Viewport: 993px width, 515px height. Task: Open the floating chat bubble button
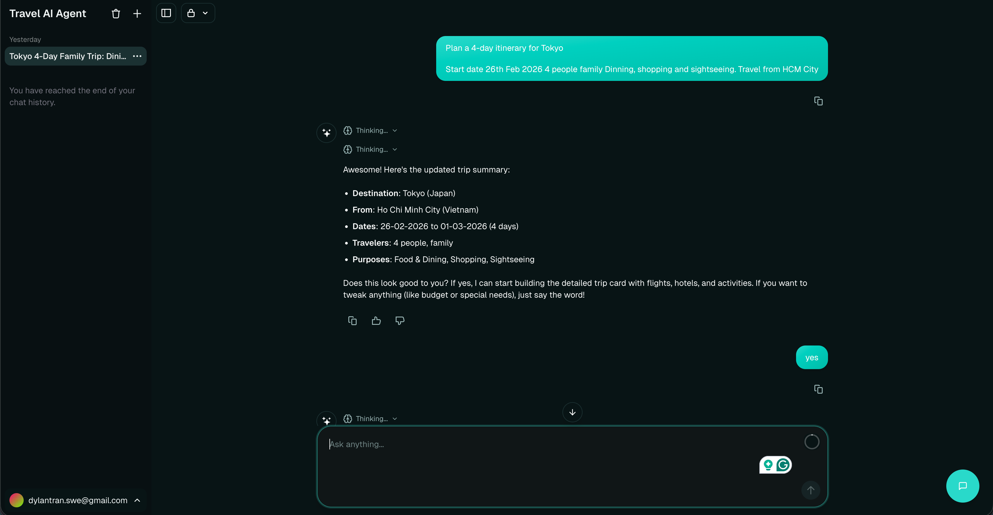point(962,486)
